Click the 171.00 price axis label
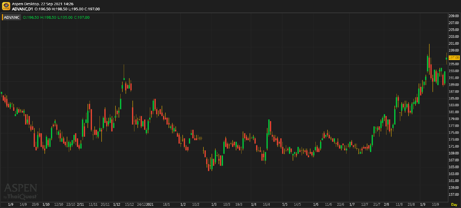This screenshot has height=208, width=461. coord(454,146)
